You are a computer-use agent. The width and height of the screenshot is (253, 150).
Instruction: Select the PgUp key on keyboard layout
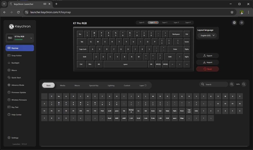187,49
